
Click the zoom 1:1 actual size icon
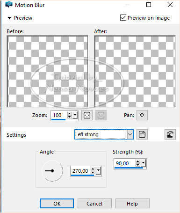point(101,115)
